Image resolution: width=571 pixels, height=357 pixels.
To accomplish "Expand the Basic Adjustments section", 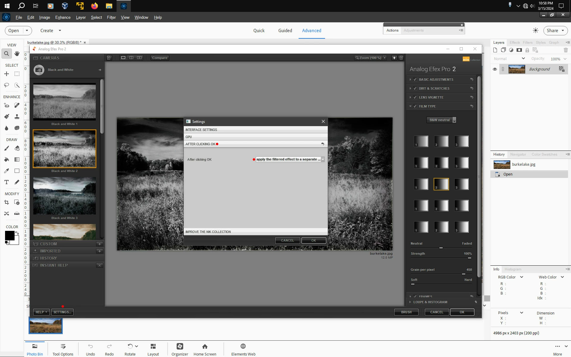I will click(410, 79).
